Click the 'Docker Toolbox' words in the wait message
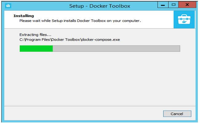Screen dimensions: 200x123 click(91, 21)
